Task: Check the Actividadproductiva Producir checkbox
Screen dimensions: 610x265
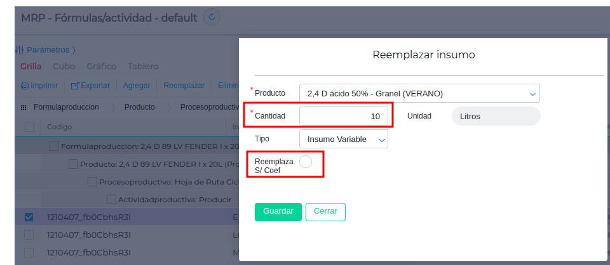Action: point(111,200)
